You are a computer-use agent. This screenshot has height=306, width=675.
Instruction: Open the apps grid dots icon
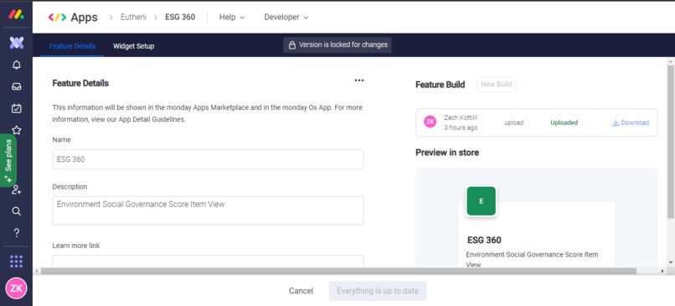pyautogui.click(x=17, y=262)
